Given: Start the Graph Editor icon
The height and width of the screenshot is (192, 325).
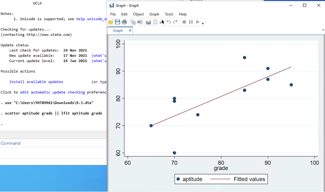Looking at the screenshot, I should point(148,22).
